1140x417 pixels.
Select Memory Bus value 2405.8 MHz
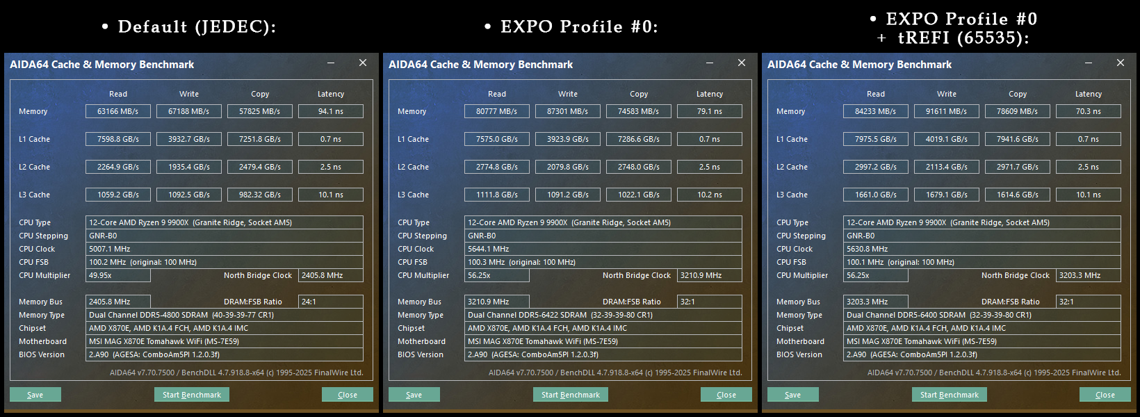(118, 302)
